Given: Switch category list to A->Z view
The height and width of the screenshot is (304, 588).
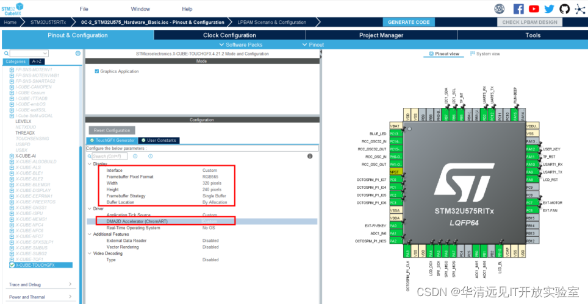Looking at the screenshot, I should [x=37, y=62].
